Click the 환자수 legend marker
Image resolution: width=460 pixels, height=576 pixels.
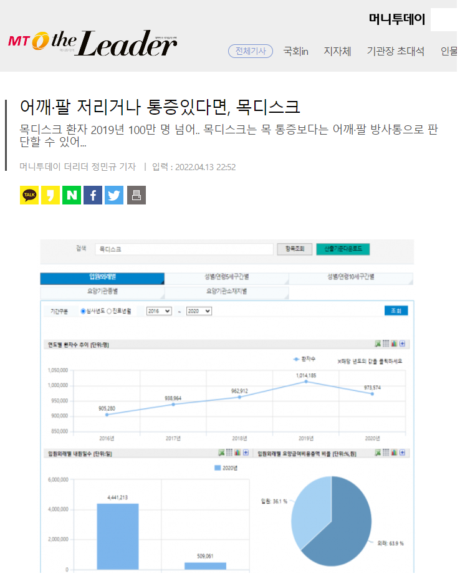(x=296, y=359)
